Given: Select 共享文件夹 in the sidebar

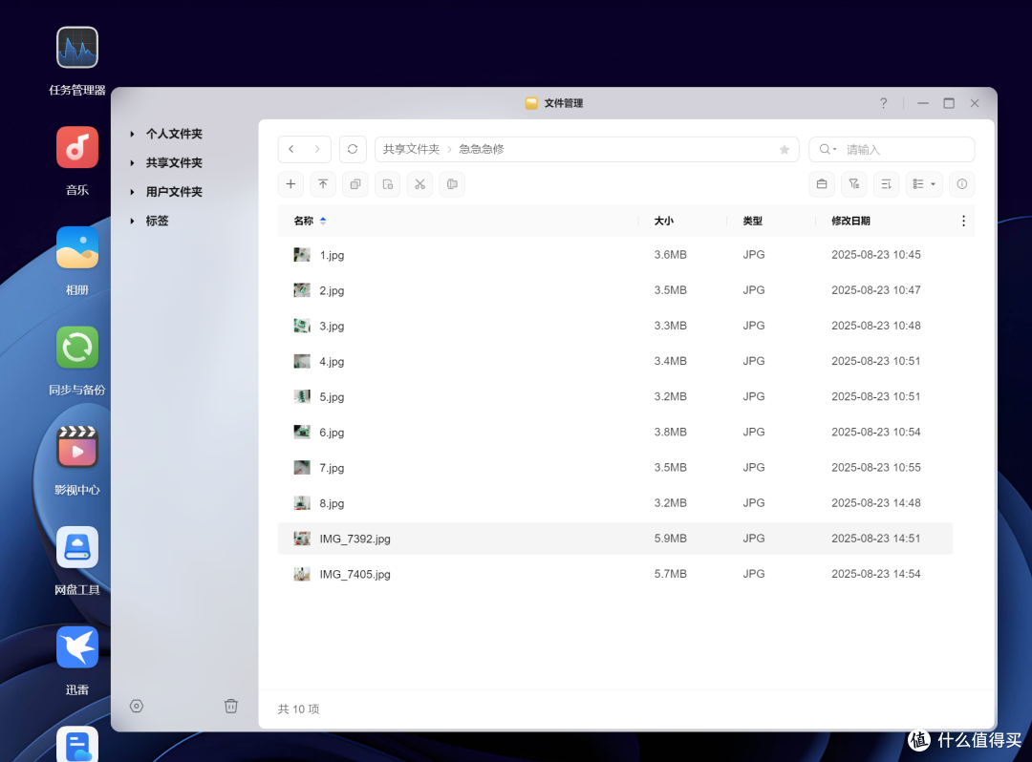Looking at the screenshot, I should coord(174,163).
